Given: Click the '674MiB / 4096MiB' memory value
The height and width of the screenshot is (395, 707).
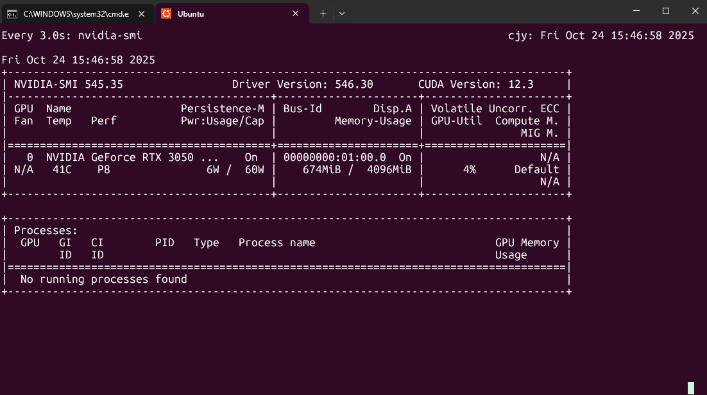Looking at the screenshot, I should (357, 169).
